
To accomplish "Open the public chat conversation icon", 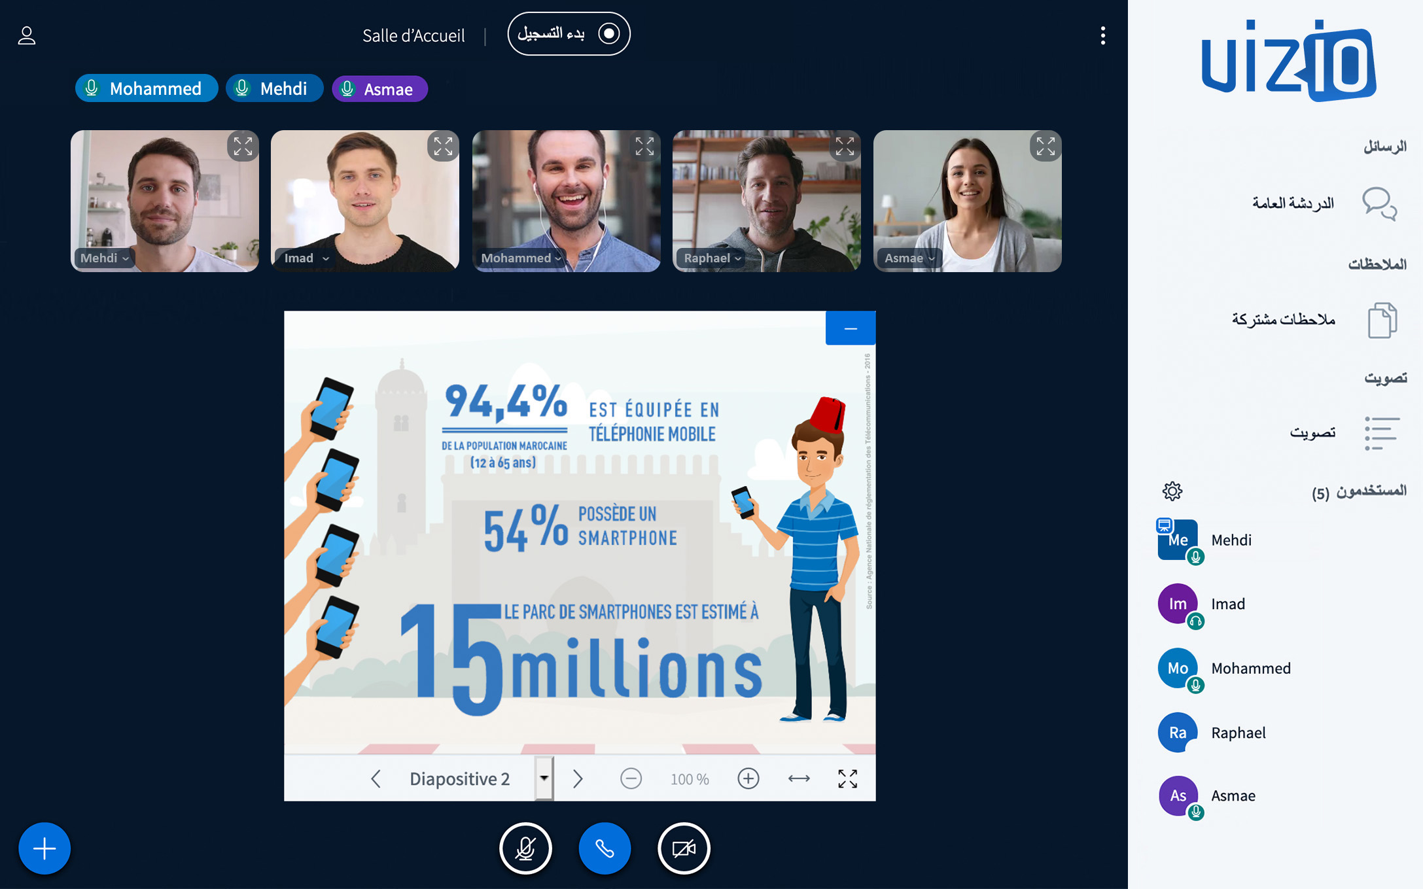I will click(x=1379, y=203).
